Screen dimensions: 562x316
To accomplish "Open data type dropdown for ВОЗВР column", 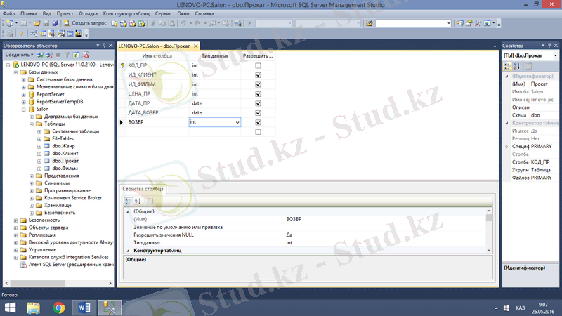I will click(x=237, y=122).
